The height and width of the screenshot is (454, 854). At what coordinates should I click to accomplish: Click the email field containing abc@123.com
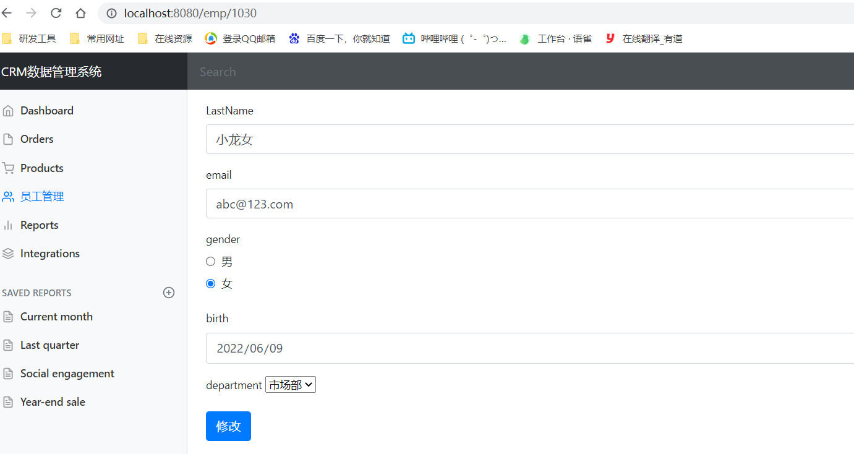tap(433, 203)
